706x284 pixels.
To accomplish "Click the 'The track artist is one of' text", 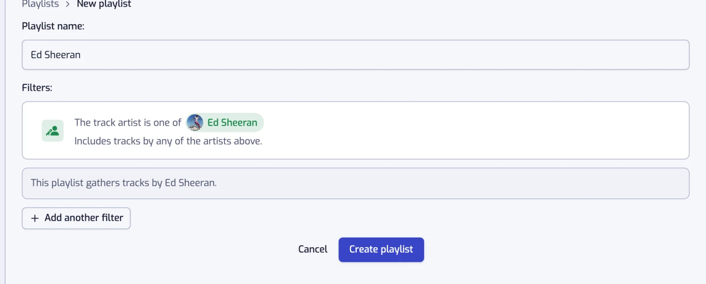I will click(x=128, y=123).
